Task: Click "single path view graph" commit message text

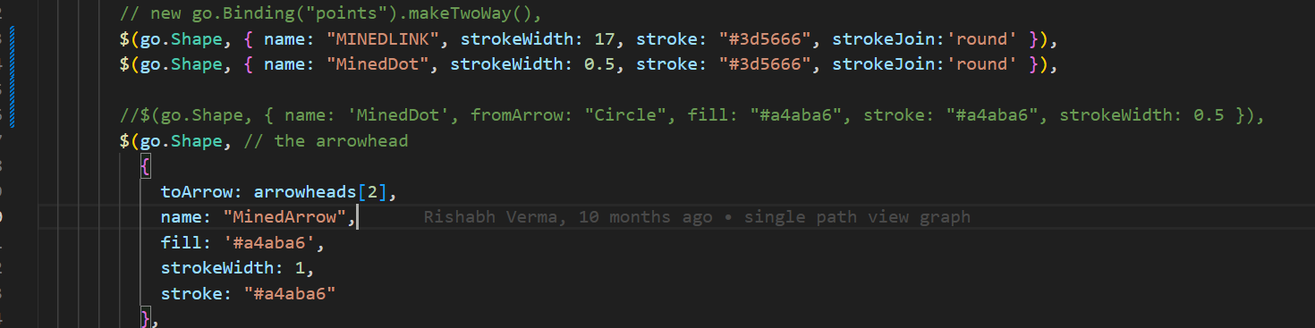Action: (x=857, y=217)
